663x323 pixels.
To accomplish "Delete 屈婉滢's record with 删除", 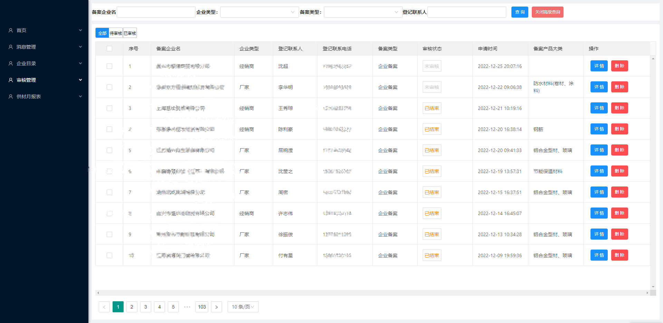I will (x=619, y=150).
